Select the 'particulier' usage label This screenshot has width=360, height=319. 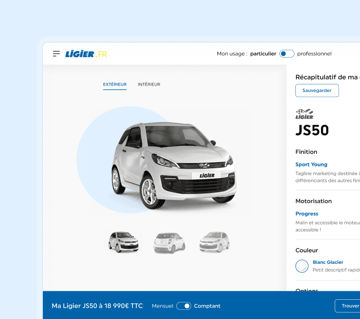[x=263, y=53]
